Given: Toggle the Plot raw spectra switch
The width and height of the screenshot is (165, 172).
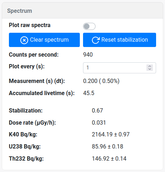Looking at the screenshot, I should (x=89, y=26).
